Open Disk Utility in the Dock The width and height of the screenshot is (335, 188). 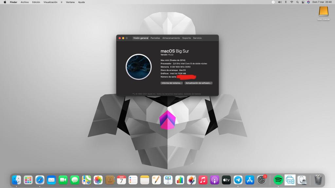pyautogui.click(x=302, y=180)
